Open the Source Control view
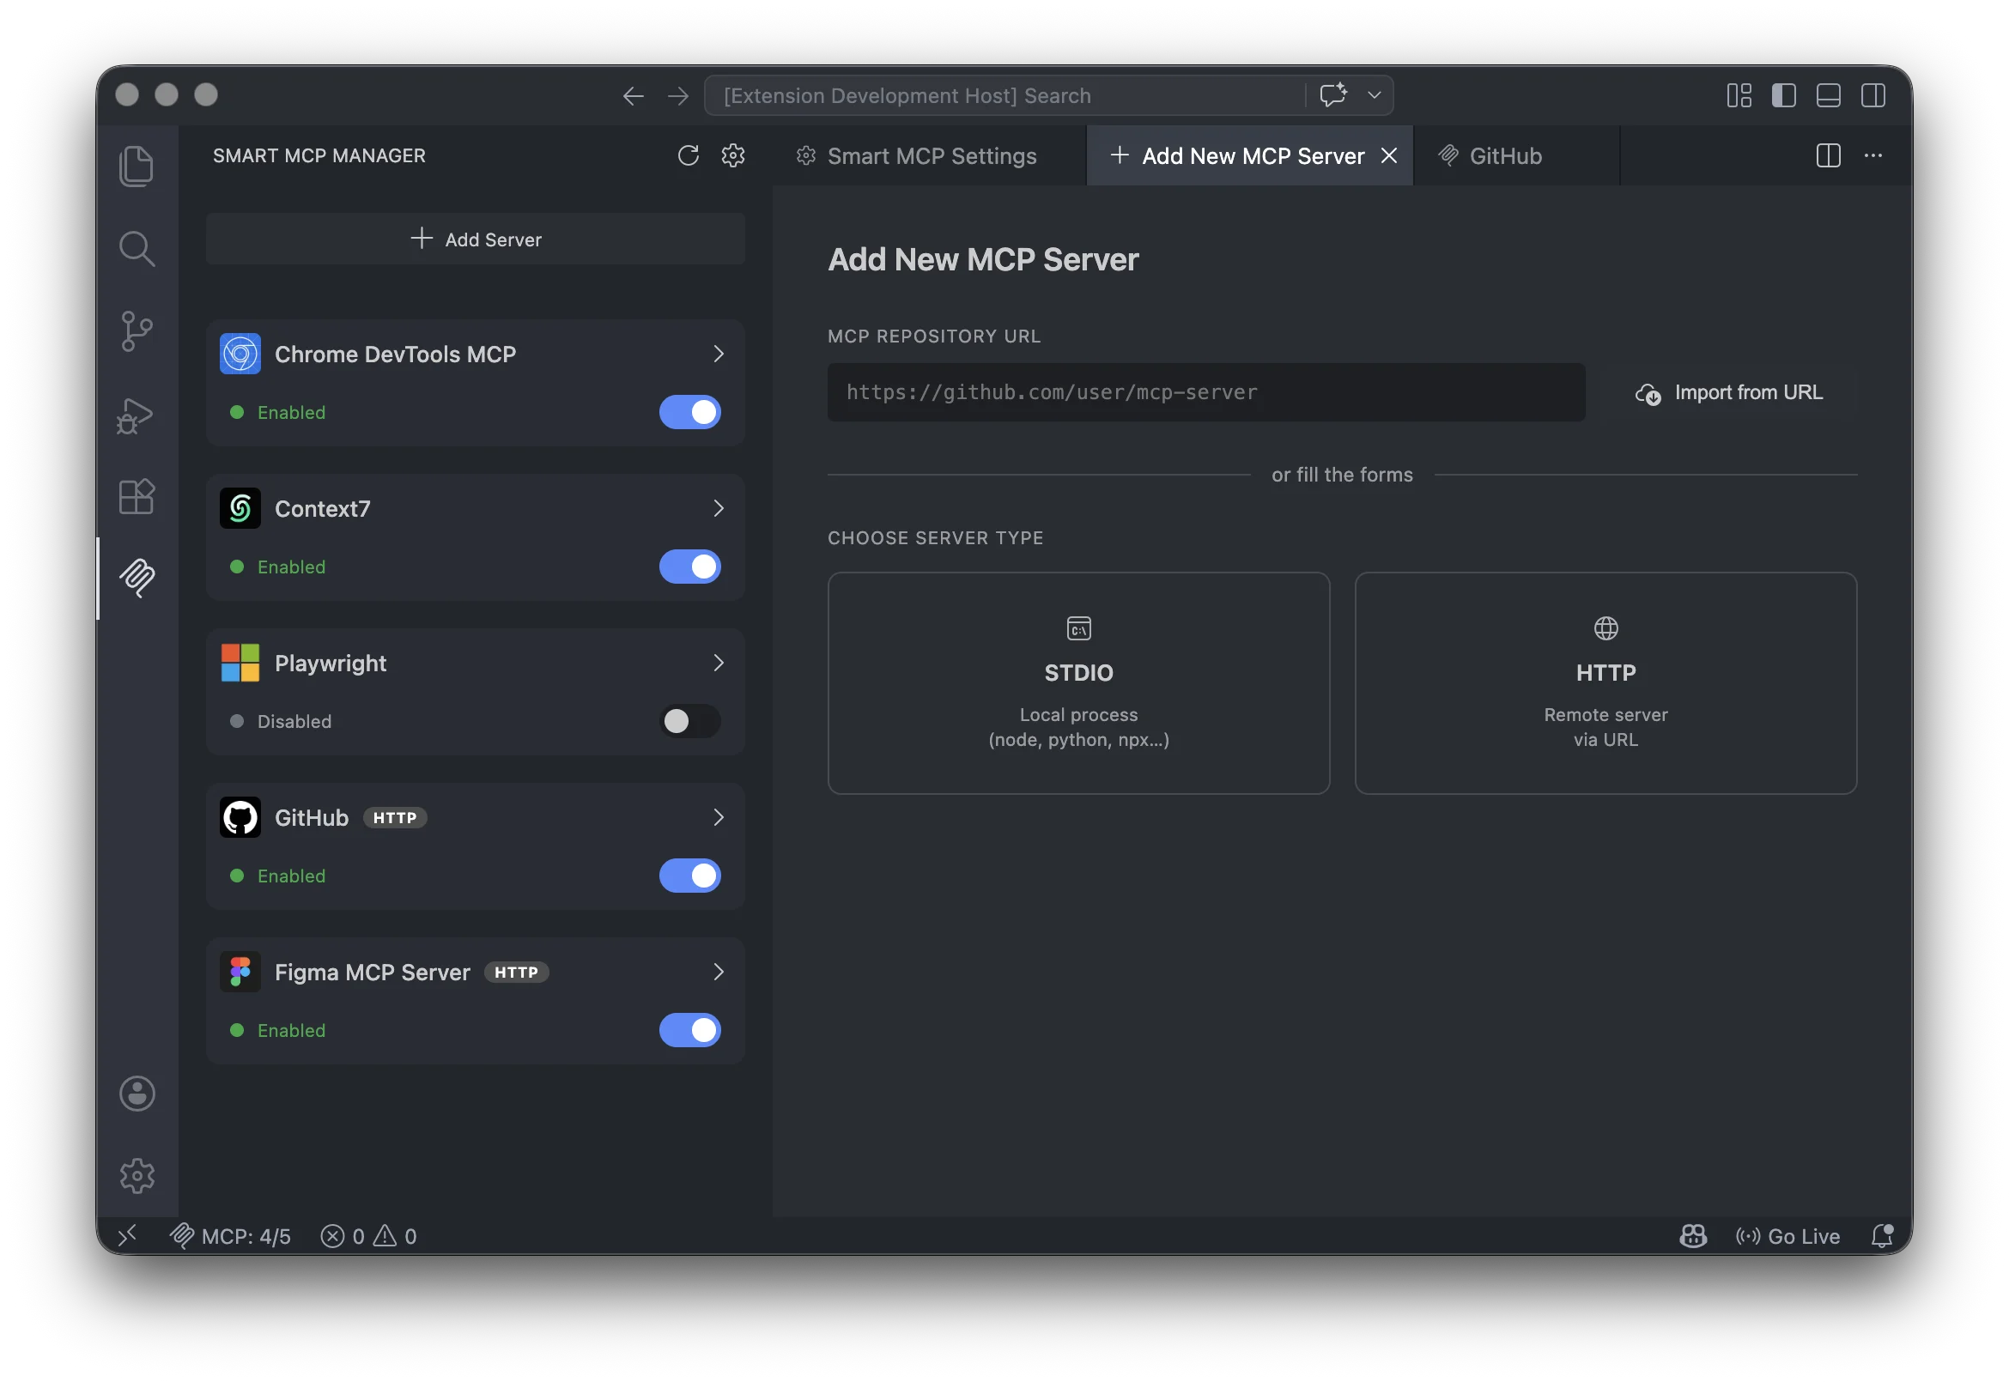 point(137,331)
